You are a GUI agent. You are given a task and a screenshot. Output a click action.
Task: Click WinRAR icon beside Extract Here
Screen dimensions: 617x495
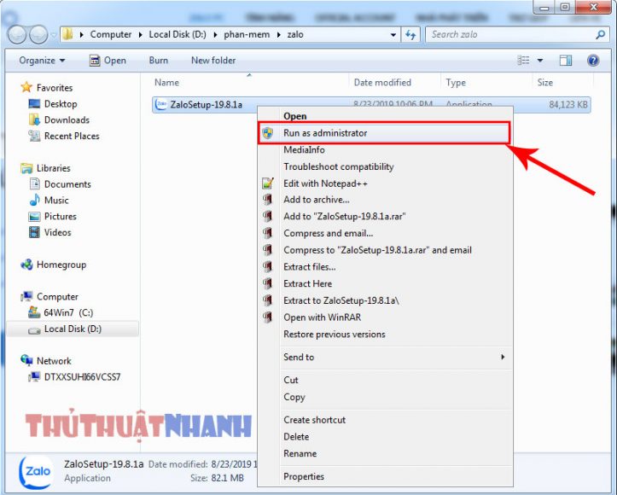tap(268, 283)
